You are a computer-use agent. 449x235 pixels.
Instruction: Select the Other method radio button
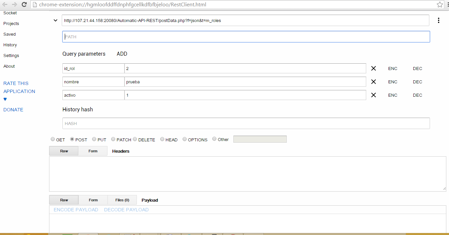[x=214, y=139]
